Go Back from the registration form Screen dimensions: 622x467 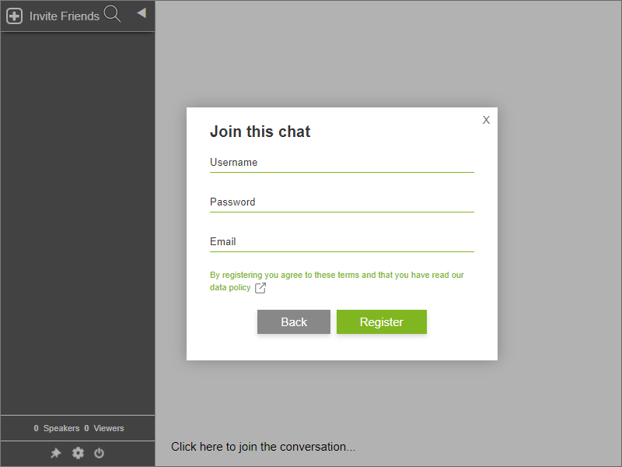click(294, 321)
